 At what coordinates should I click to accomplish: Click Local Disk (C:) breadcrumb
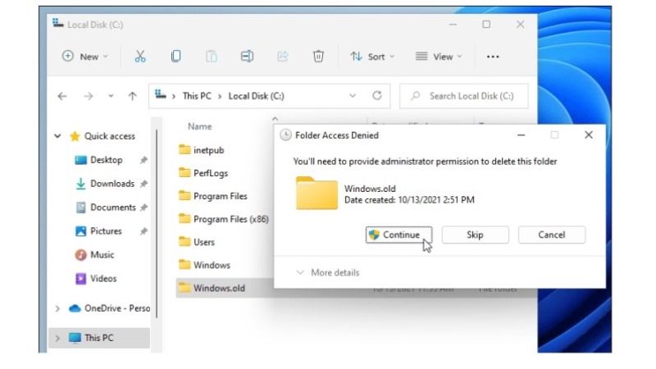click(x=256, y=96)
